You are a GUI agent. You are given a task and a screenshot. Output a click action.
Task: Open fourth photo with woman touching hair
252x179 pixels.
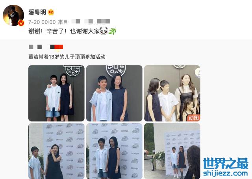coord(56,151)
